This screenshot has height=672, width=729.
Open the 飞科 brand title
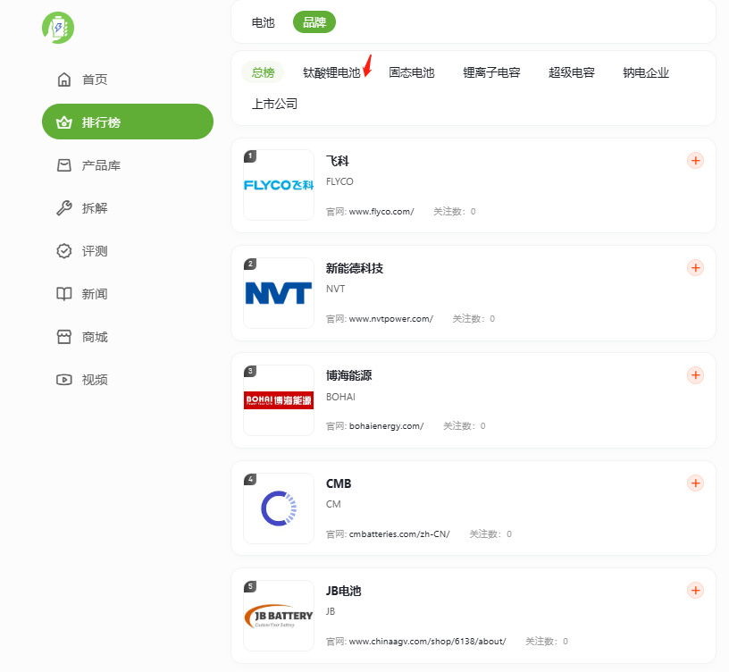[x=338, y=161]
